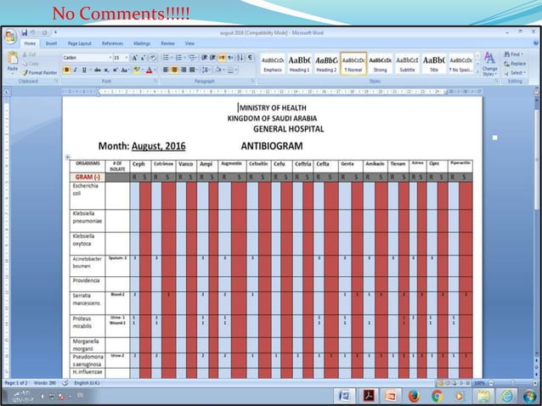Open the font name combo box
The height and width of the screenshot is (406, 542).
coord(88,58)
